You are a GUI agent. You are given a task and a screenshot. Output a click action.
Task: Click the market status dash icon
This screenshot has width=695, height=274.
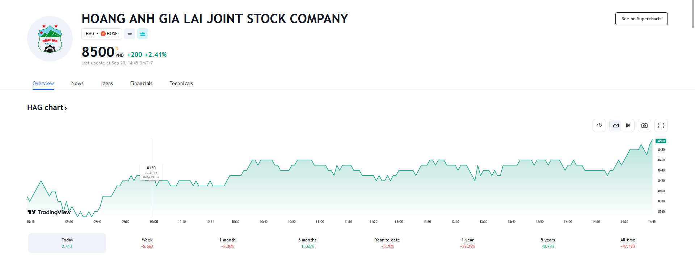click(x=130, y=34)
